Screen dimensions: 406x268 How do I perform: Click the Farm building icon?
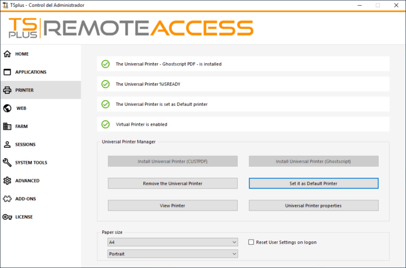[7, 126]
